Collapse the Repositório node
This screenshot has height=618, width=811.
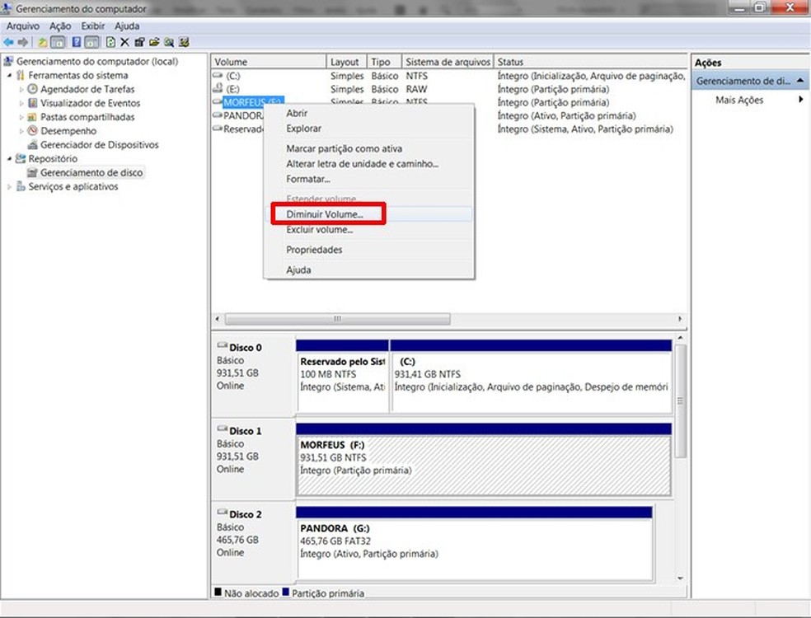click(9, 159)
